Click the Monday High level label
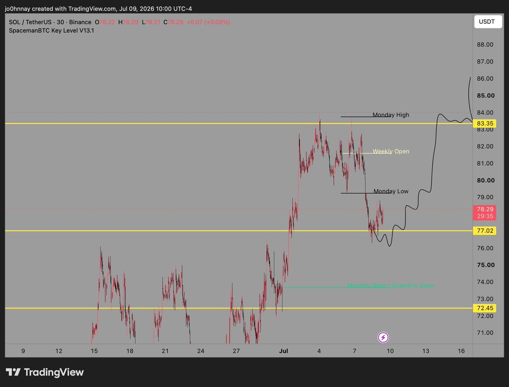 point(391,115)
